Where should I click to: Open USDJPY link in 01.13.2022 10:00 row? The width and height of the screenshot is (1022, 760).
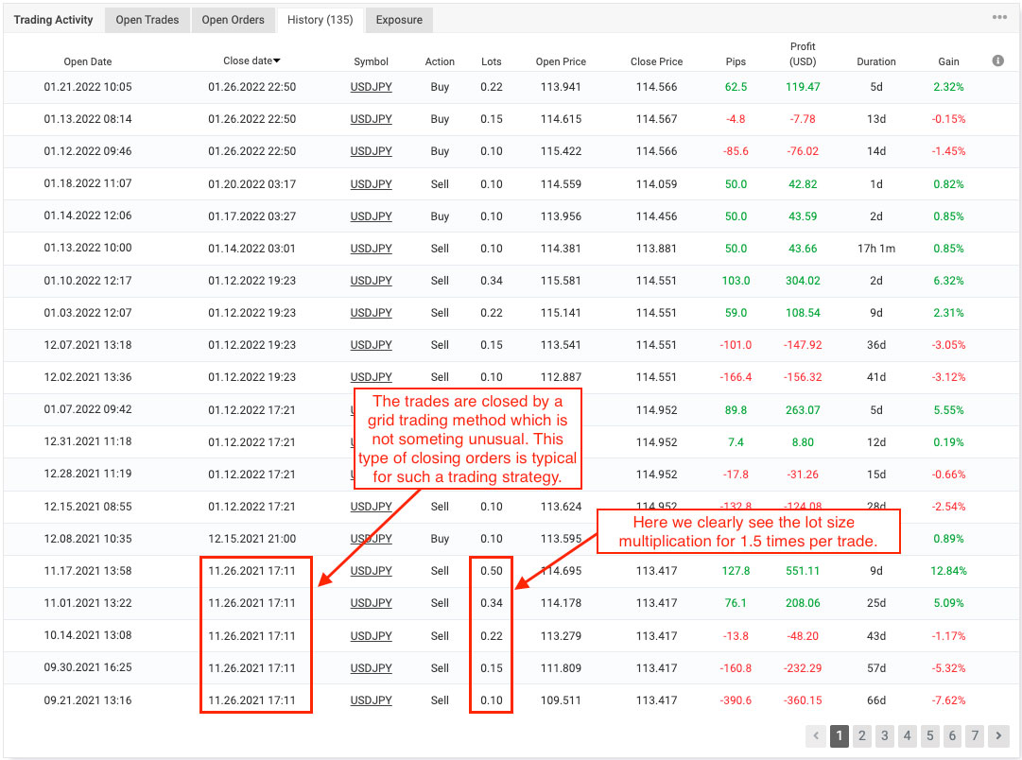(371, 249)
